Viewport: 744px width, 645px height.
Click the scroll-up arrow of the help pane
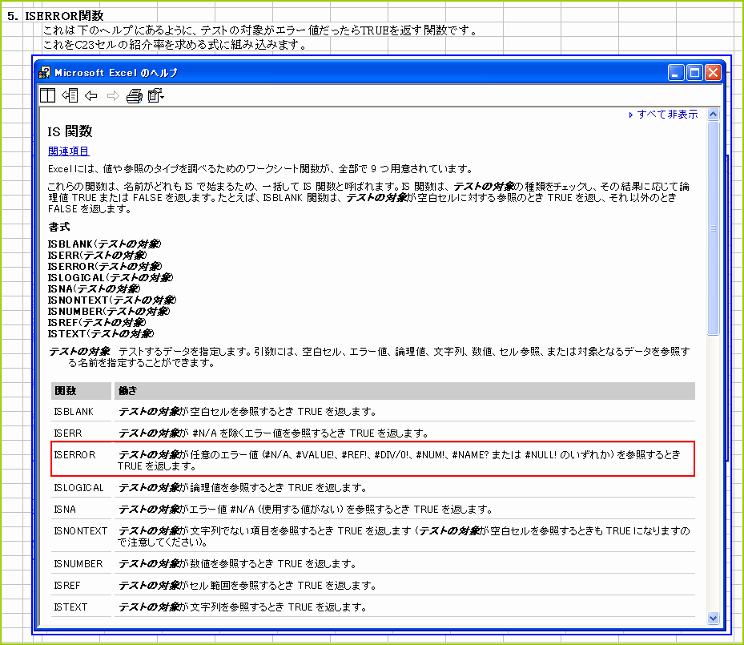pyautogui.click(x=713, y=115)
